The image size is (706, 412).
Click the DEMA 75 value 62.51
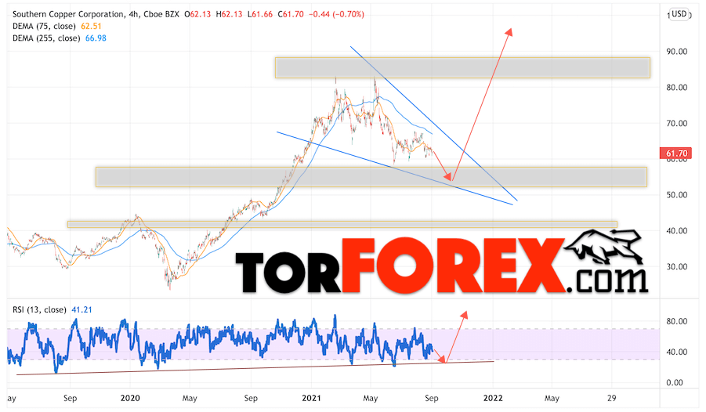[x=91, y=26]
